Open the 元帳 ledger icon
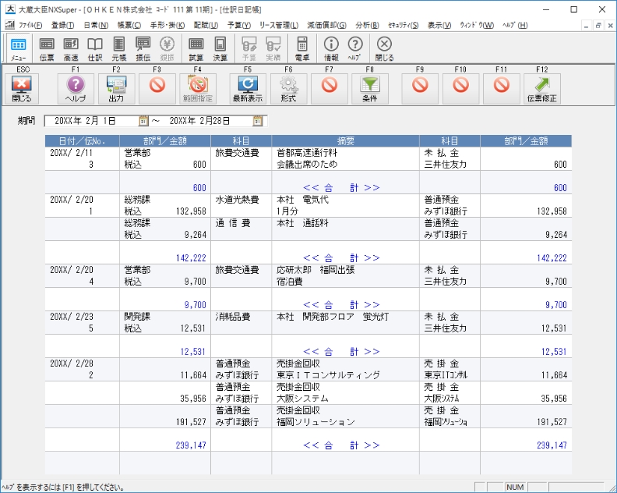Viewport: 617px width, 493px height. click(x=119, y=49)
